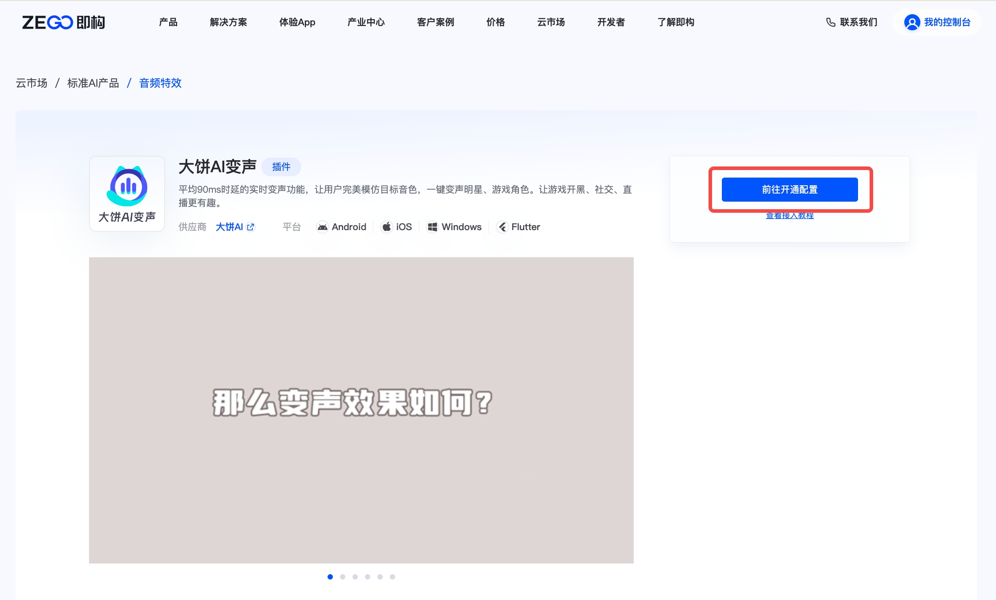Image resolution: width=996 pixels, height=600 pixels.
Task: Click the external link icon next to 大饼AI
Action: click(x=251, y=227)
